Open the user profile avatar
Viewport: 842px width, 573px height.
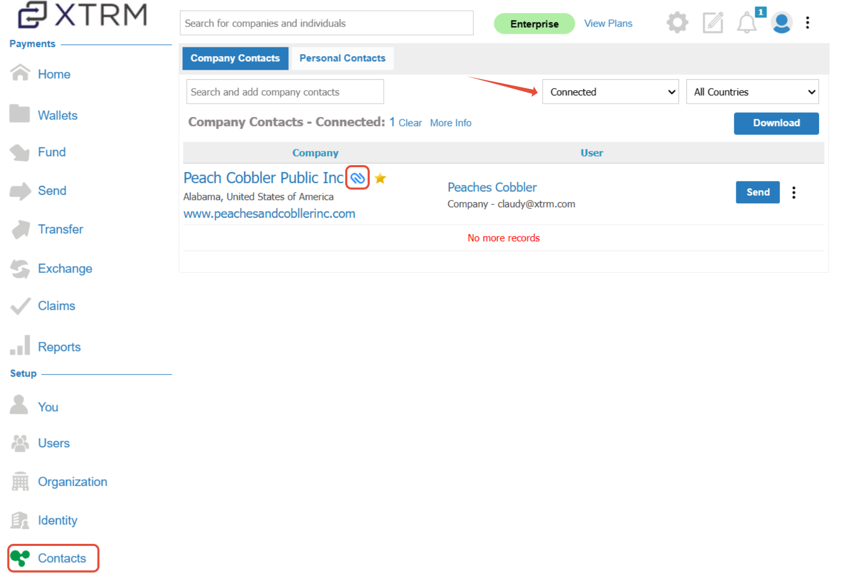click(782, 22)
